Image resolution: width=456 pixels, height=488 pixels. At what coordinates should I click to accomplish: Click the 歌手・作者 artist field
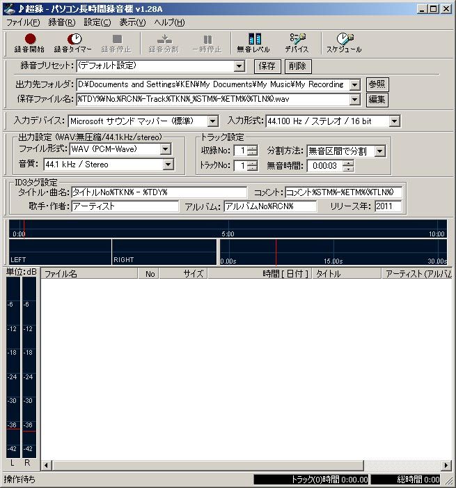pos(125,206)
